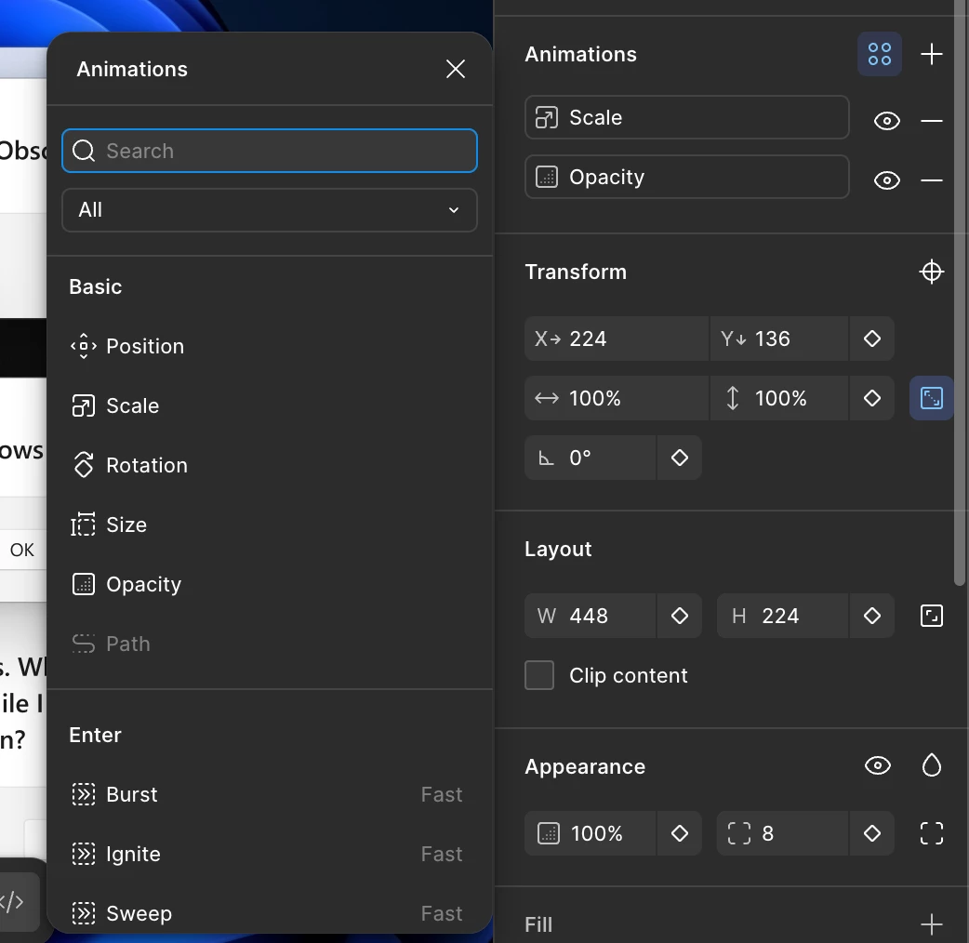Click the magnifier icon in search box
The width and height of the screenshot is (969, 943).
(x=84, y=151)
